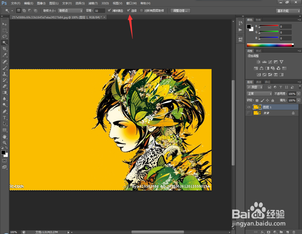Toggle lock transparent pixels
Viewport: 302px width, 234px height.
(257, 100)
